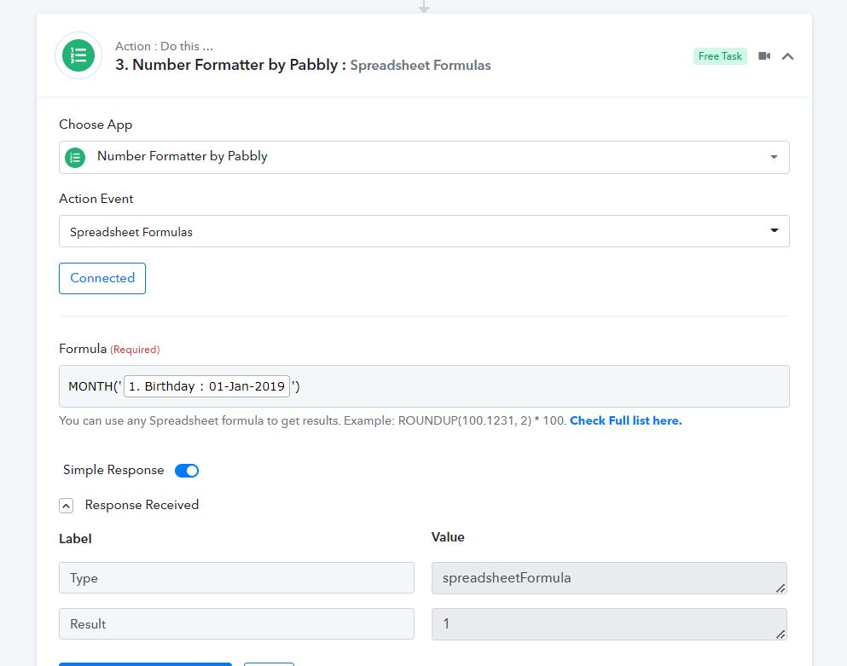Toggle the Simple Response switch

[187, 471]
